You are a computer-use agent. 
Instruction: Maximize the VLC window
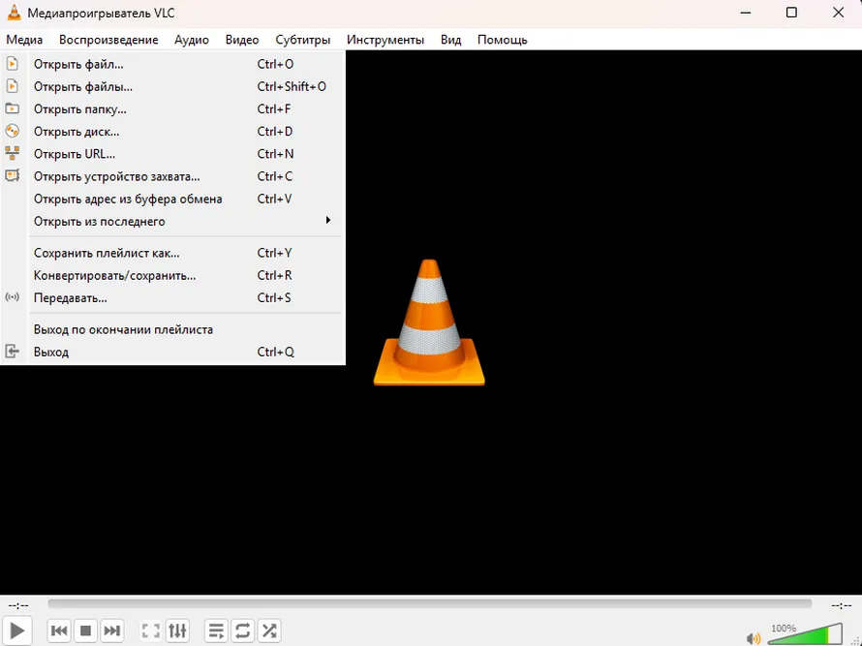pos(791,13)
